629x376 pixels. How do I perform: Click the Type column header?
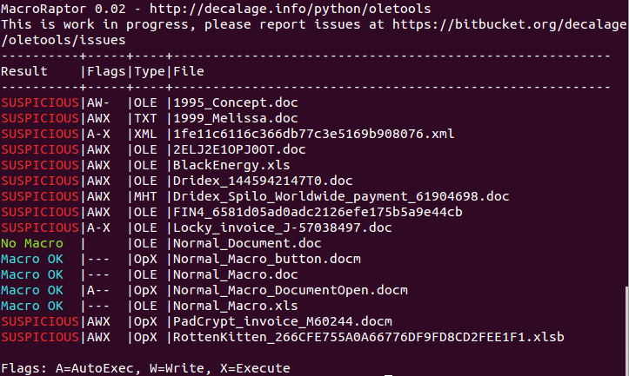click(x=150, y=71)
